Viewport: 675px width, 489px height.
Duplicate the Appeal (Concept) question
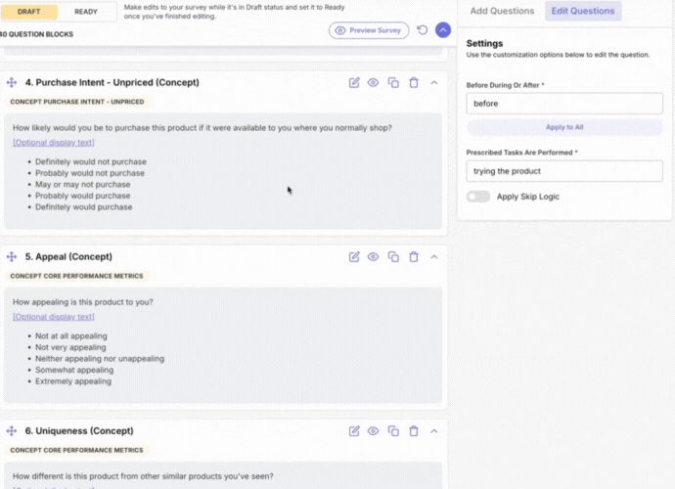click(393, 257)
